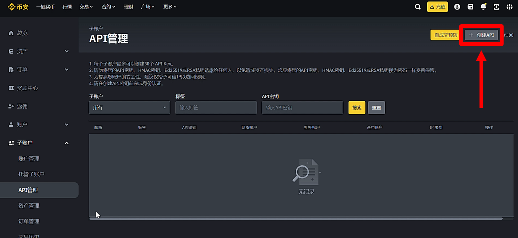Expand the 订单 sidebar section

click(66, 70)
